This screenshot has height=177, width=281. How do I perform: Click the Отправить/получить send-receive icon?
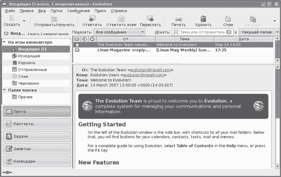point(54,19)
